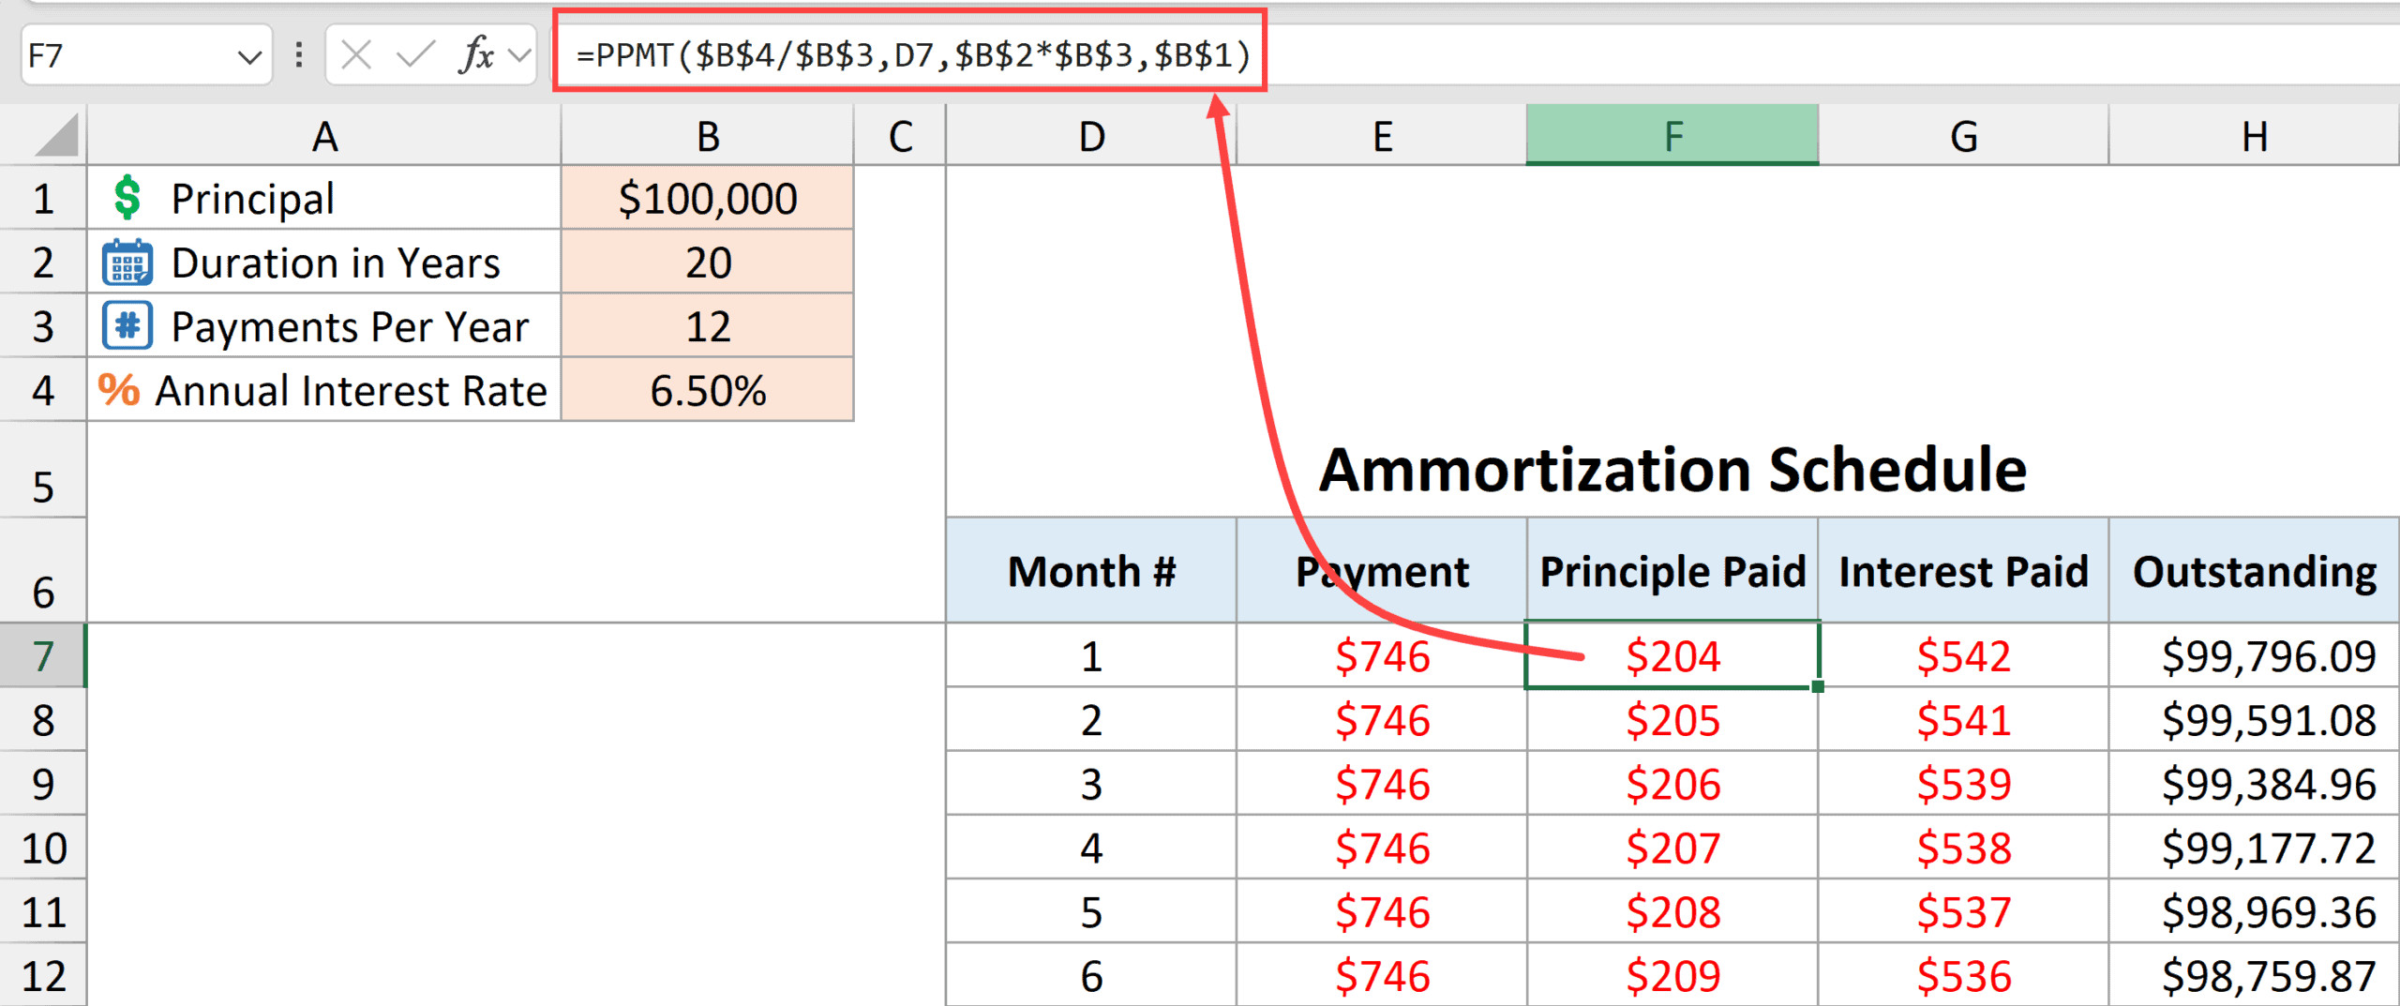Select row 7 header
Viewport: 2400px width, 1006px height.
point(43,655)
